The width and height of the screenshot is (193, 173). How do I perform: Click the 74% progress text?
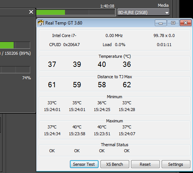pyautogui.click(x=26, y=78)
